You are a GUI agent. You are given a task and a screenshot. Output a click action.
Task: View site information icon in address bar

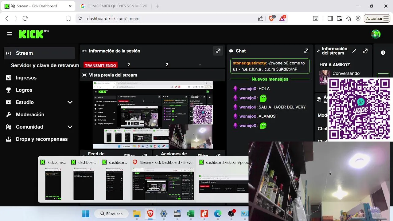tap(80, 18)
